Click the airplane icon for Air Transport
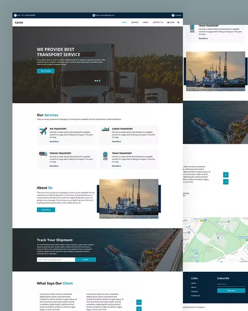Viewport: 248px width, 311px height. (x=43, y=131)
